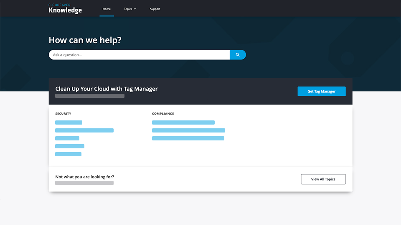Click the 'Not what you are looking for?' text
The image size is (401, 225).
tap(84, 177)
